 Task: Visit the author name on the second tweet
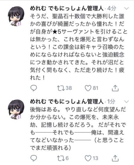[x=67, y=101]
